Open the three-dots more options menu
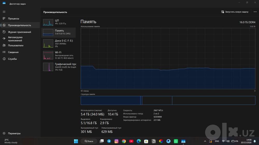Viewport: 259px width, 145px height. coord(255,12)
